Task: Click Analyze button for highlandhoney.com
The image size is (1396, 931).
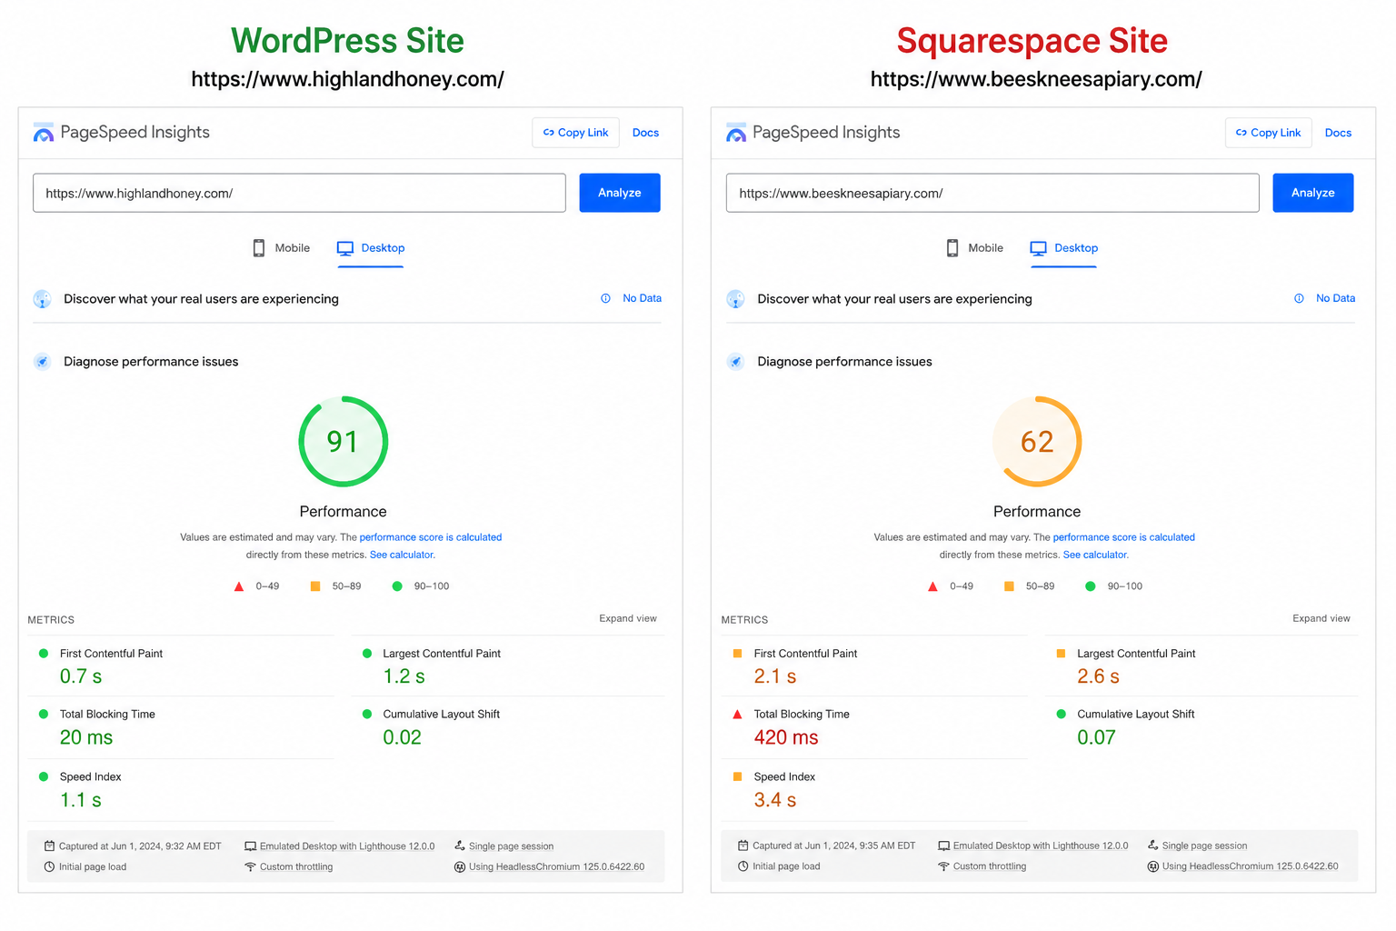Action: point(620,193)
